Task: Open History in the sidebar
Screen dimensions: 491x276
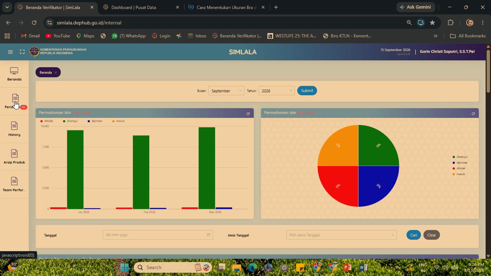Action: pyautogui.click(x=14, y=129)
